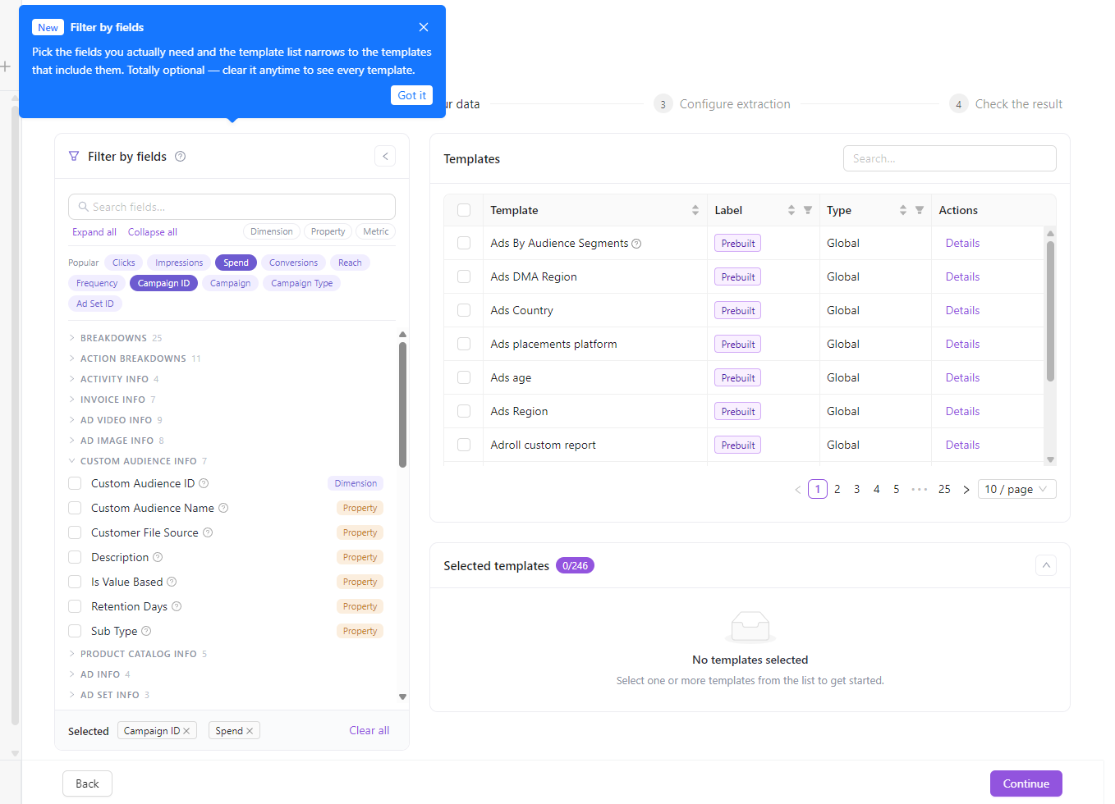Go to next page of templates

966,490
